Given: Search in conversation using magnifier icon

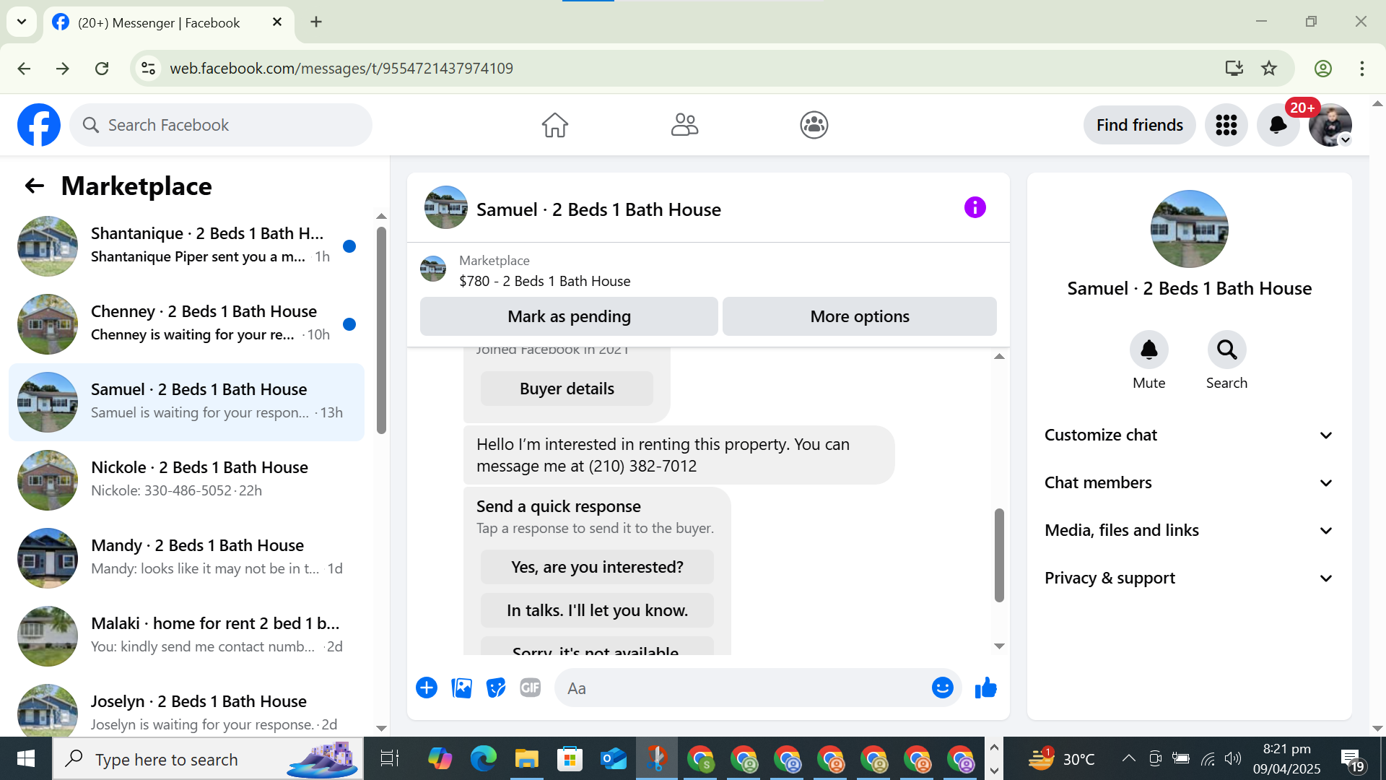Looking at the screenshot, I should [1226, 350].
